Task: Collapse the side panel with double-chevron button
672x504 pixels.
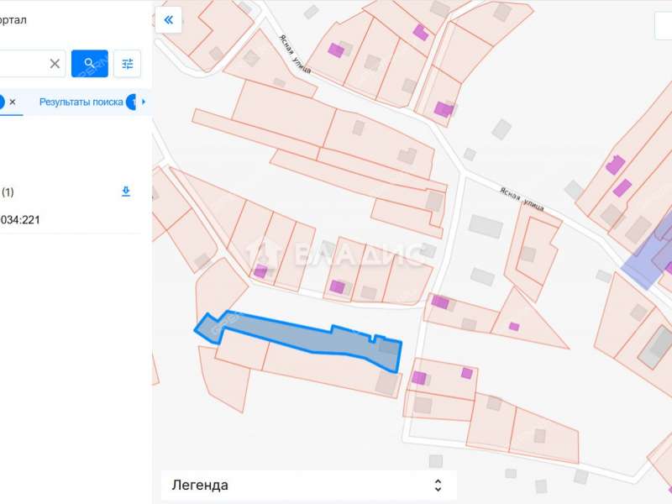Action: click(169, 19)
